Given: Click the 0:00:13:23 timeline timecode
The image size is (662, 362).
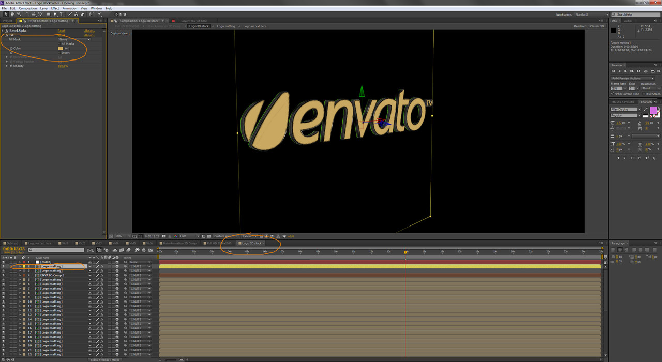Looking at the screenshot, I should point(14,249).
